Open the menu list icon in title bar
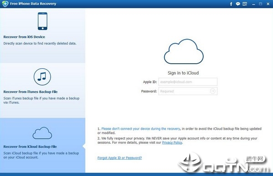Screen dimensions: 273x176 click(x=245, y=4)
